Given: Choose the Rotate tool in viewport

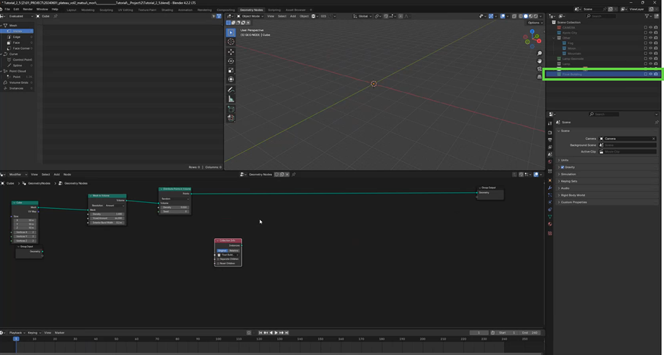Looking at the screenshot, I should tap(231, 61).
